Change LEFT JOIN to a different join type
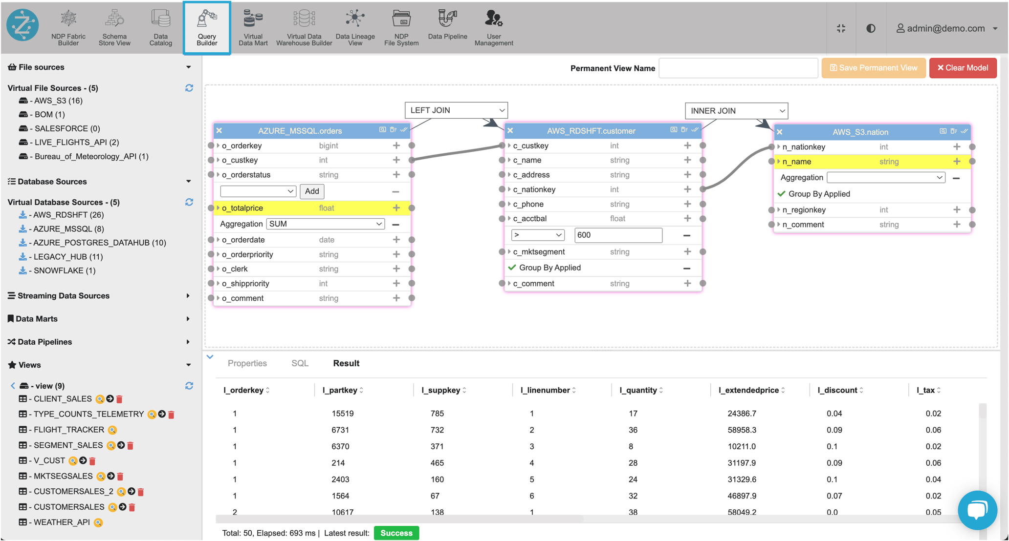Image resolution: width=1009 pixels, height=541 pixels. (456, 110)
